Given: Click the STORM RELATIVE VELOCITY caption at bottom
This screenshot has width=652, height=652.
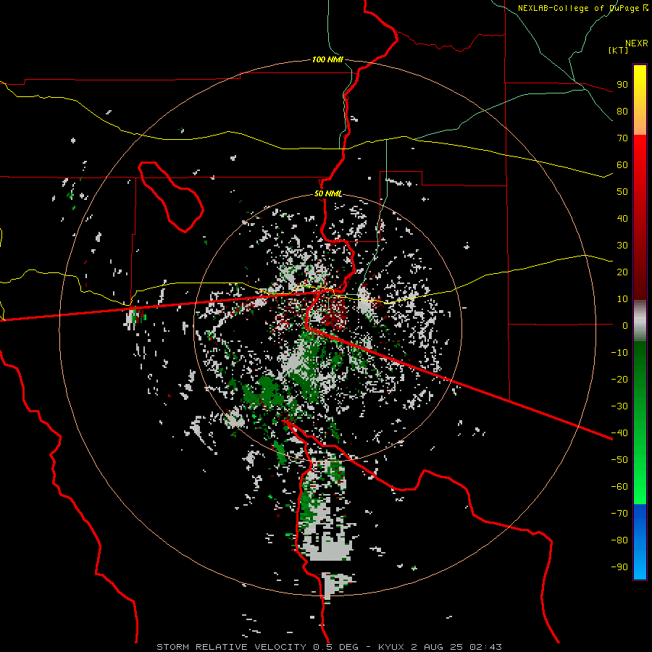Looking at the screenshot, I should (x=329, y=647).
